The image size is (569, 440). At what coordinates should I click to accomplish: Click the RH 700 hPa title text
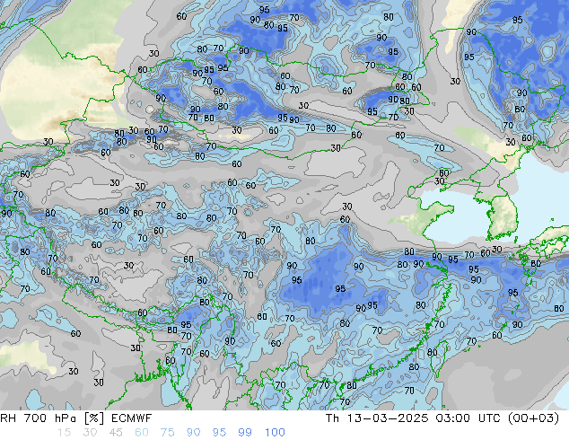click(x=39, y=418)
